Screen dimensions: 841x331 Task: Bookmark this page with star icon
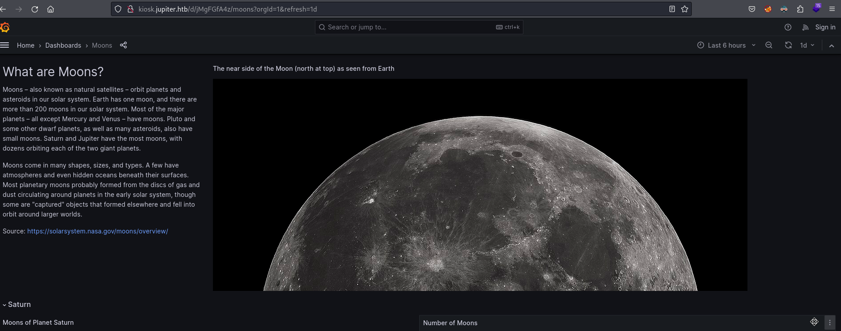685,9
